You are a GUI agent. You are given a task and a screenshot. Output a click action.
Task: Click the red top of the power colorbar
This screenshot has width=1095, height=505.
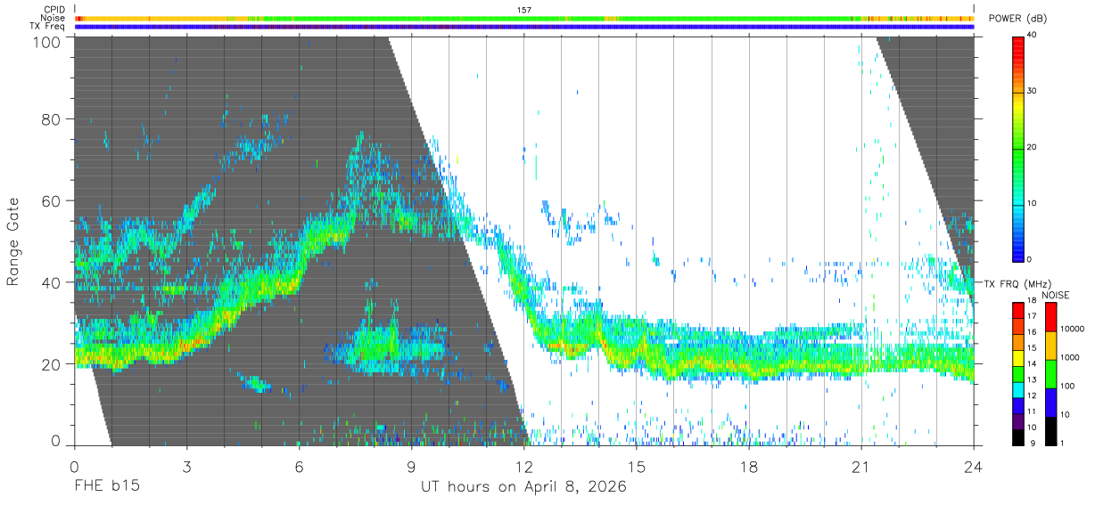pos(1017,45)
